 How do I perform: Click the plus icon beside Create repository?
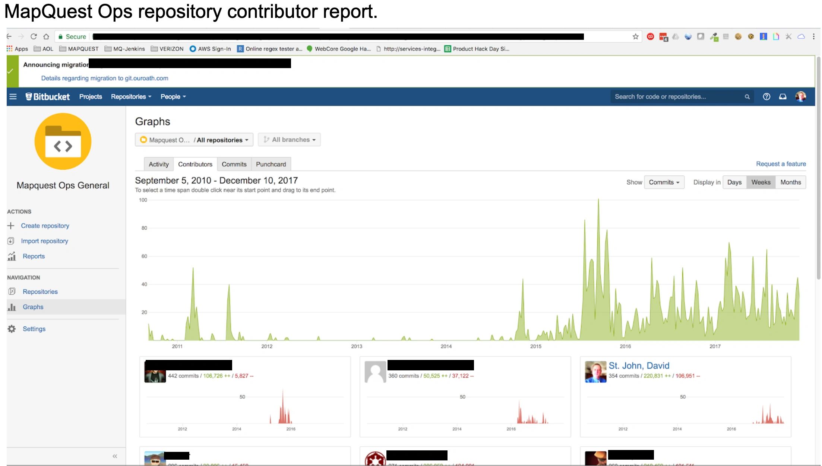point(11,226)
